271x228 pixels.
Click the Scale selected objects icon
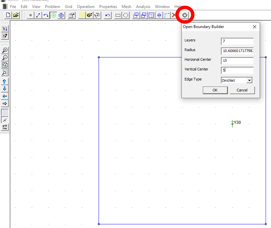coord(151,15)
